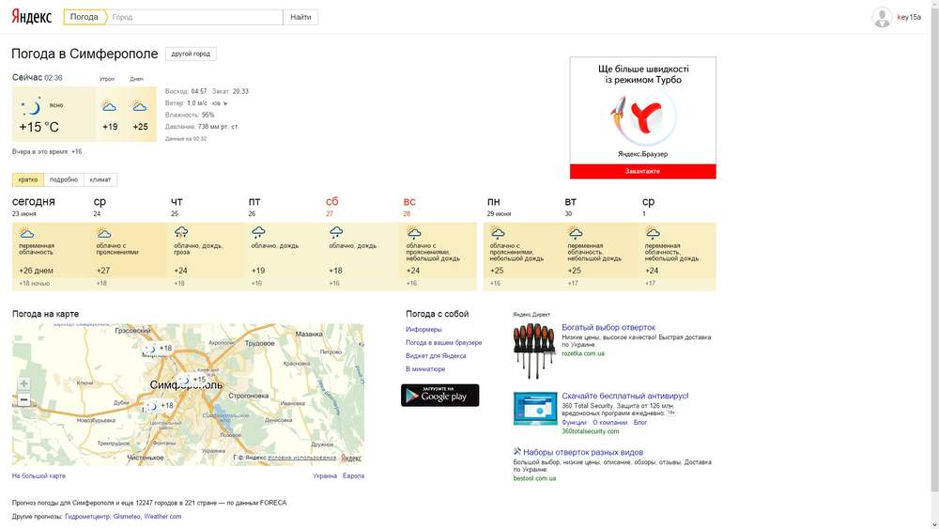939x529 pixels.
Task: Click the сегодня forecast weather icon
Action: tap(26, 232)
